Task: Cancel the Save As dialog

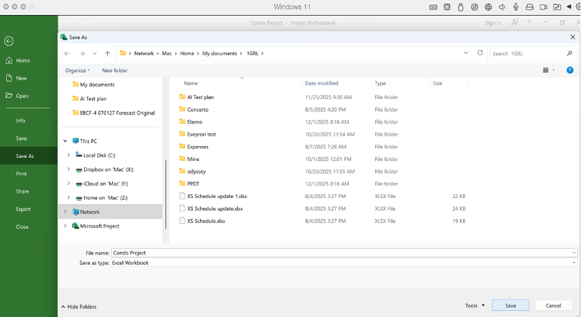Action: click(x=553, y=306)
